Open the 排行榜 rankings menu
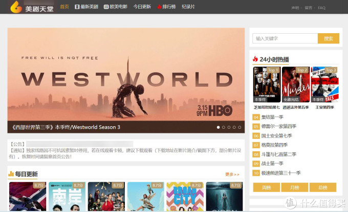This screenshot has height=212, width=348. click(169, 7)
